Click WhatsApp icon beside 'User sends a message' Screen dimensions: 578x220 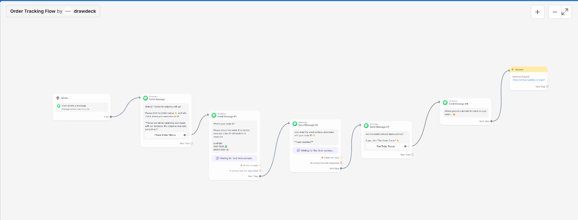click(59, 106)
